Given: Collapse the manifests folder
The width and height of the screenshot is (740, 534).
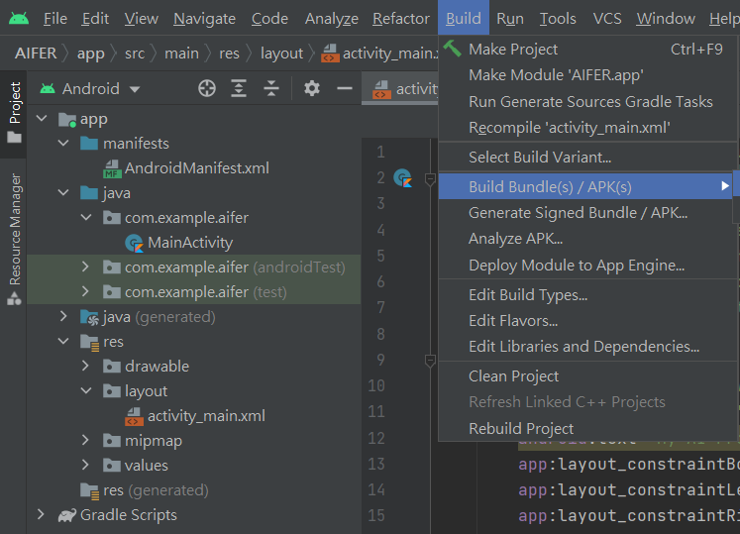Looking at the screenshot, I should (63, 143).
